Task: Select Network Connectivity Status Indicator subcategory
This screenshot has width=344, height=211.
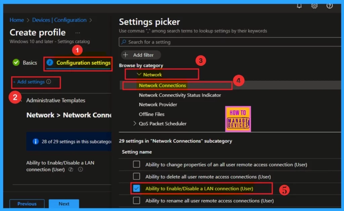Action: [180, 95]
